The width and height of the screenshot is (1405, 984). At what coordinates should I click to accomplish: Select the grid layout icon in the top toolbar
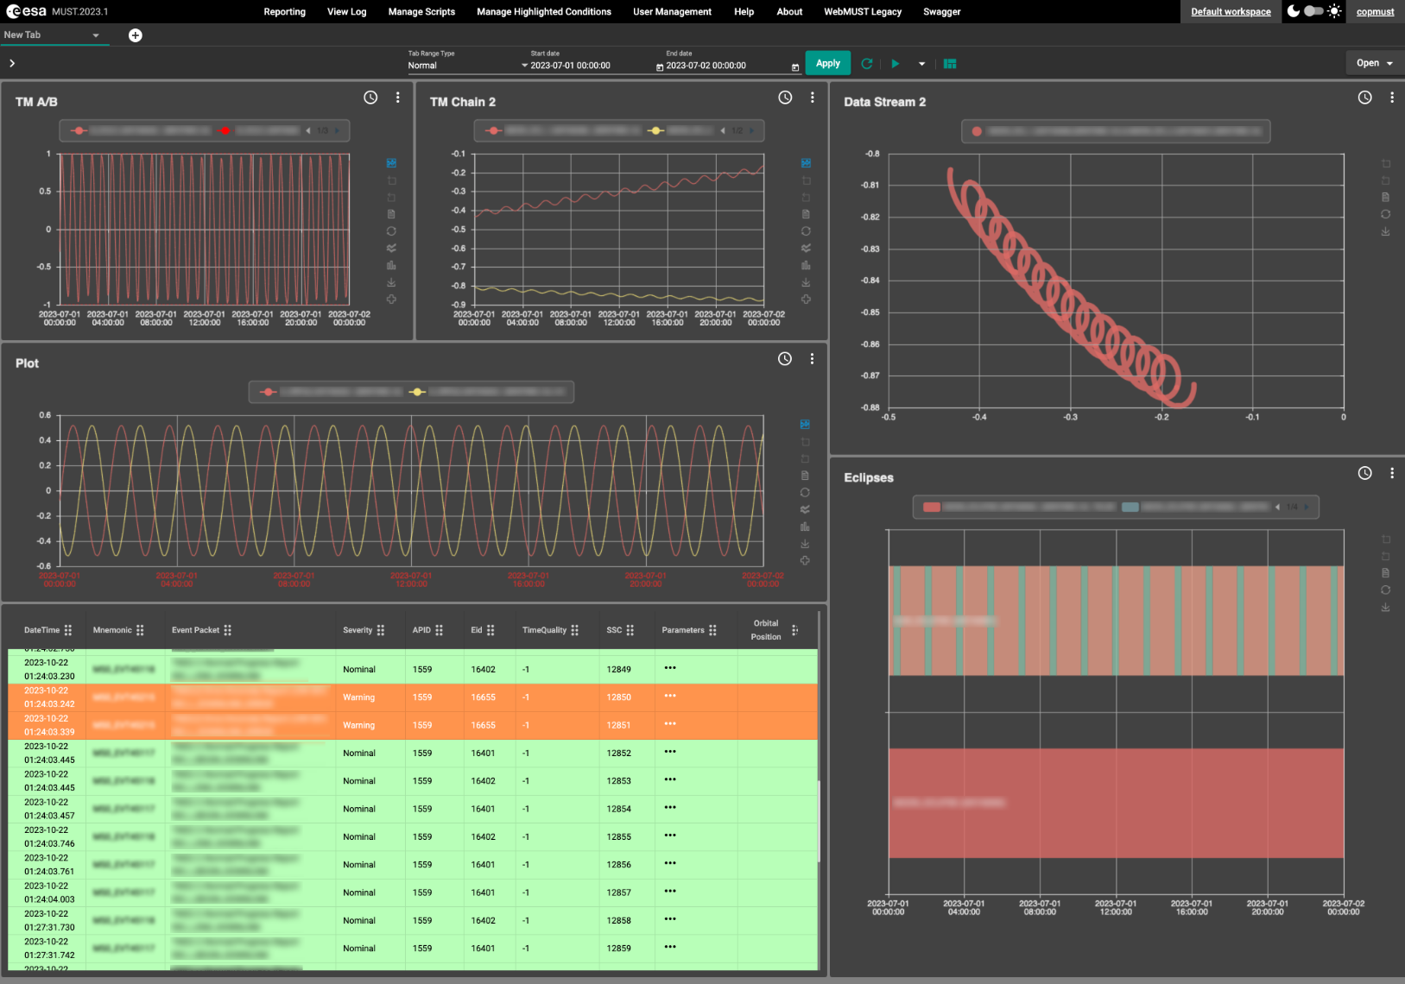[950, 63]
